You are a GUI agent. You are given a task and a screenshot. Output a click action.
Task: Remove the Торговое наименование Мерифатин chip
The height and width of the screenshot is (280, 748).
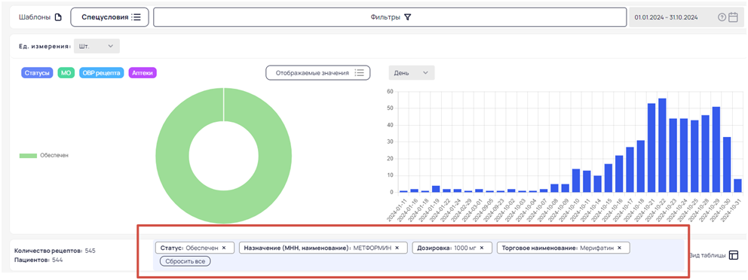(619, 248)
